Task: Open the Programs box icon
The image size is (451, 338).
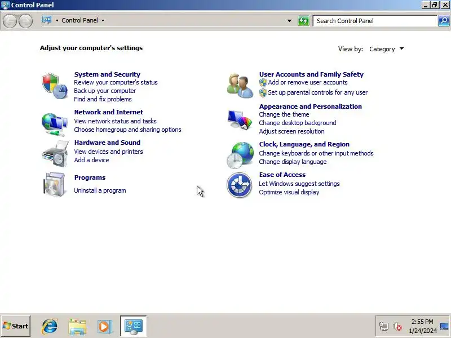Action: pos(54,185)
